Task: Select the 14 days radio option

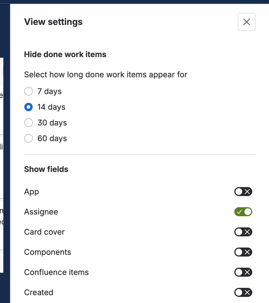Action: [x=28, y=107]
